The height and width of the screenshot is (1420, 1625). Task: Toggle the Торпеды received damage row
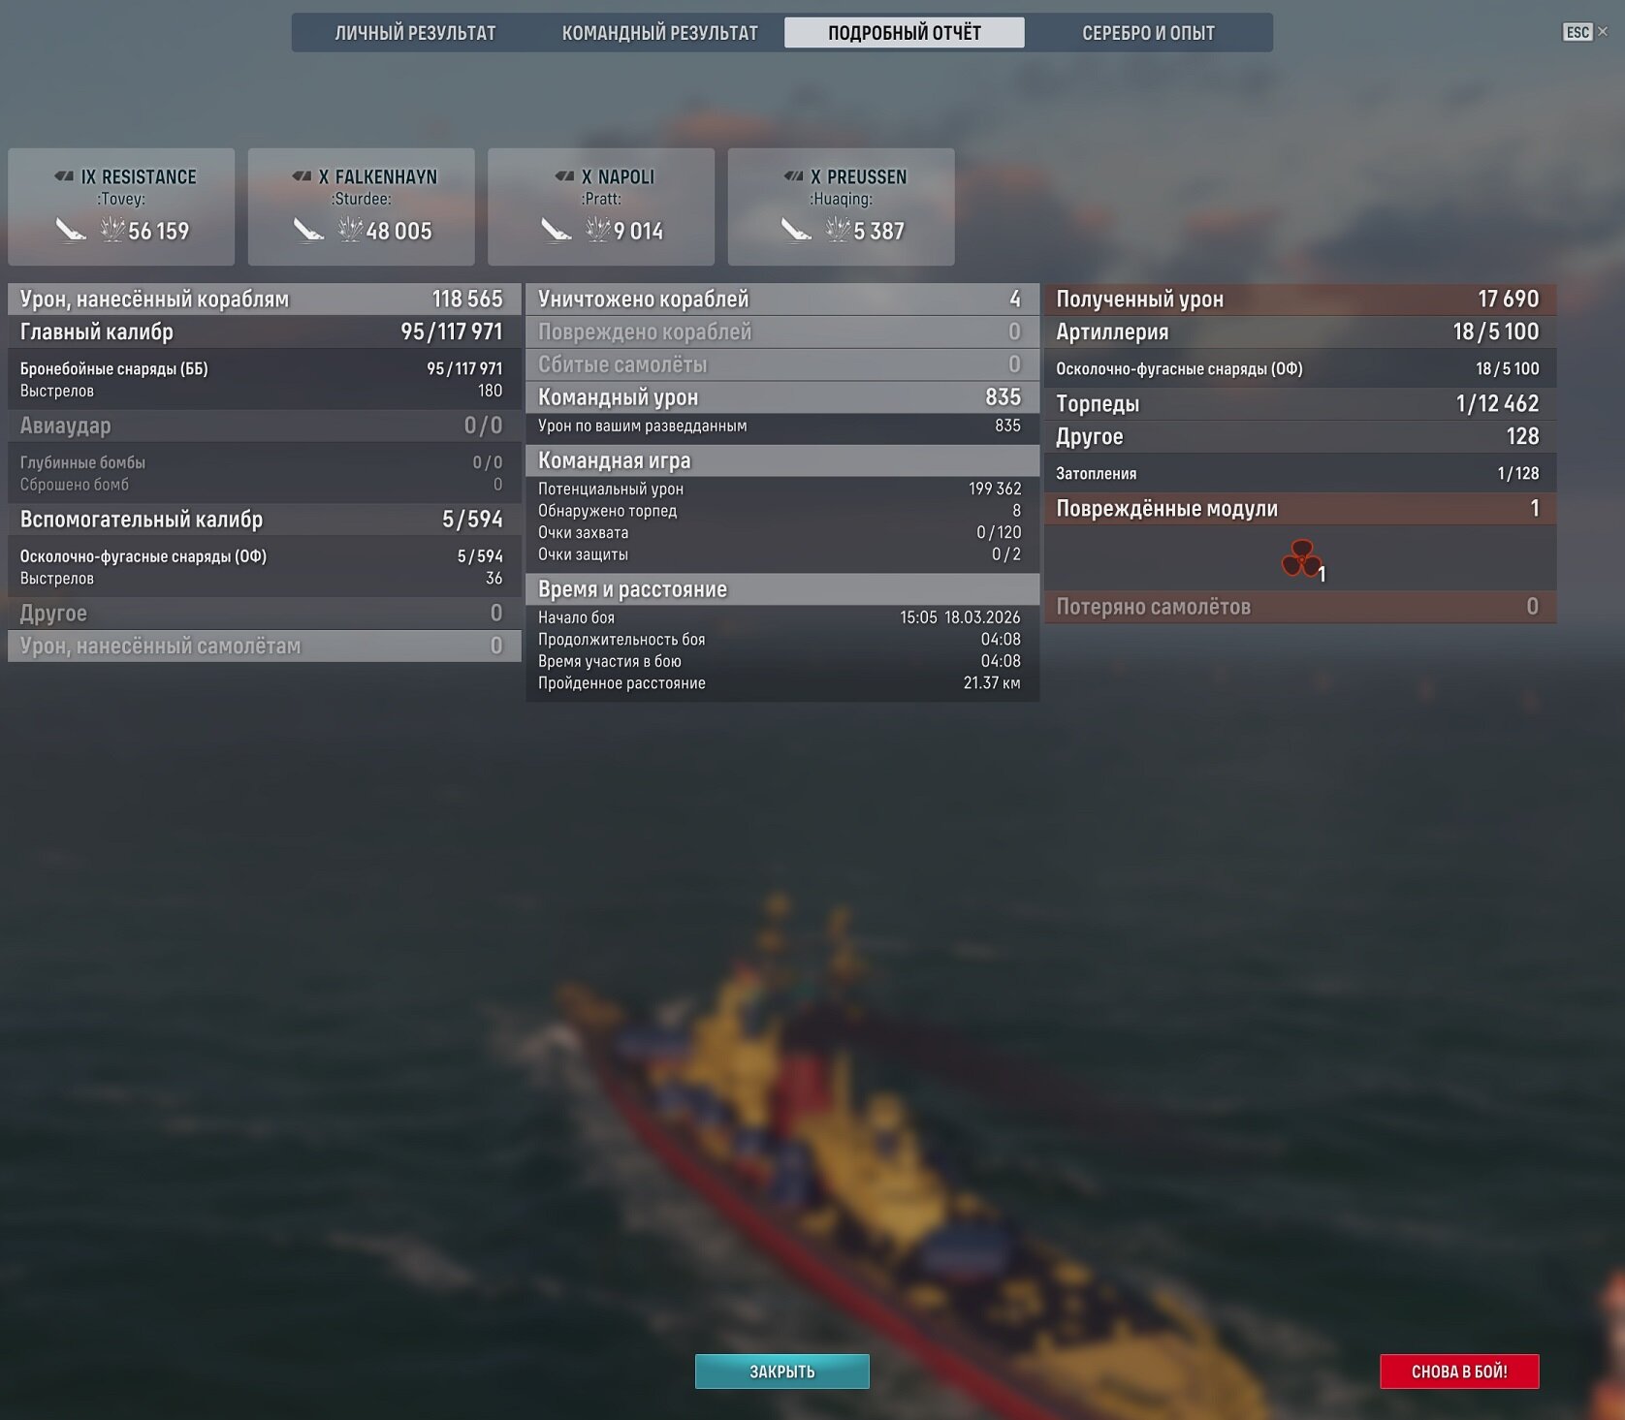pos(1299,404)
